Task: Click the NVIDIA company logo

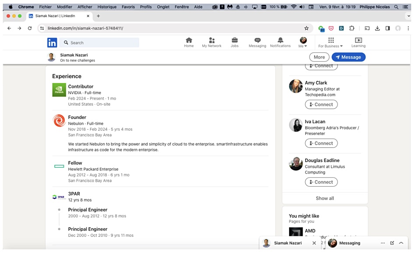Action: 59,90
